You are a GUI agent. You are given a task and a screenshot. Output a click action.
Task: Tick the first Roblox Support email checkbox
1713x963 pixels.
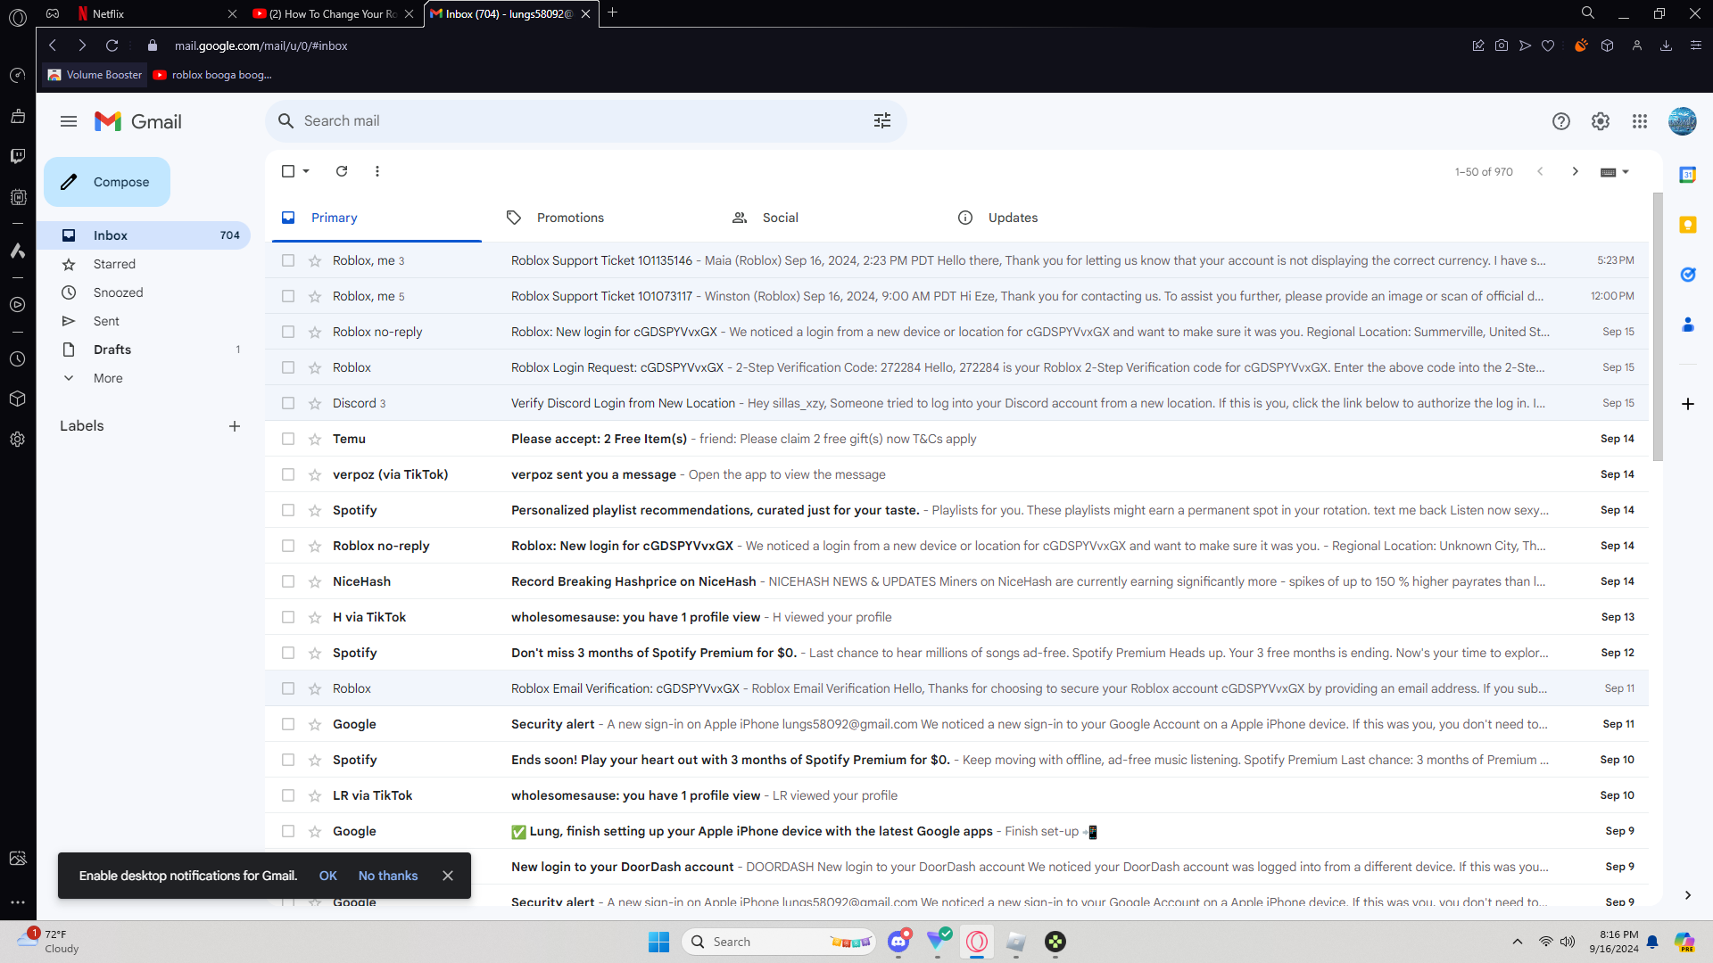[288, 260]
